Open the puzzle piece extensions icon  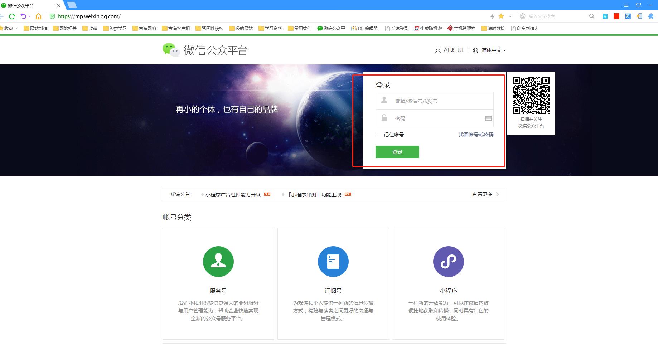click(651, 16)
